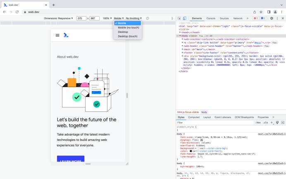Screen dimensions: 286x179
Task: Go forward in browser history
Action: [11, 12]
